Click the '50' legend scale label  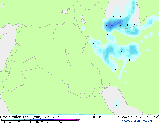click(77, 122)
